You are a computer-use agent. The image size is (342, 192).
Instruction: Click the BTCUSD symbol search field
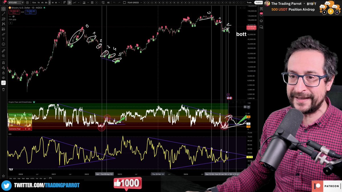tap(14, 3)
